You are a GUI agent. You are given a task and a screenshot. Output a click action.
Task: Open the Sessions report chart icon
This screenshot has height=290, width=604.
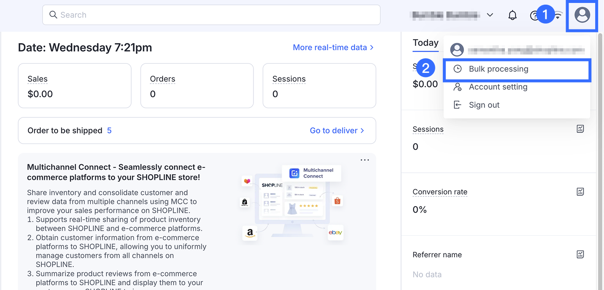[580, 129]
